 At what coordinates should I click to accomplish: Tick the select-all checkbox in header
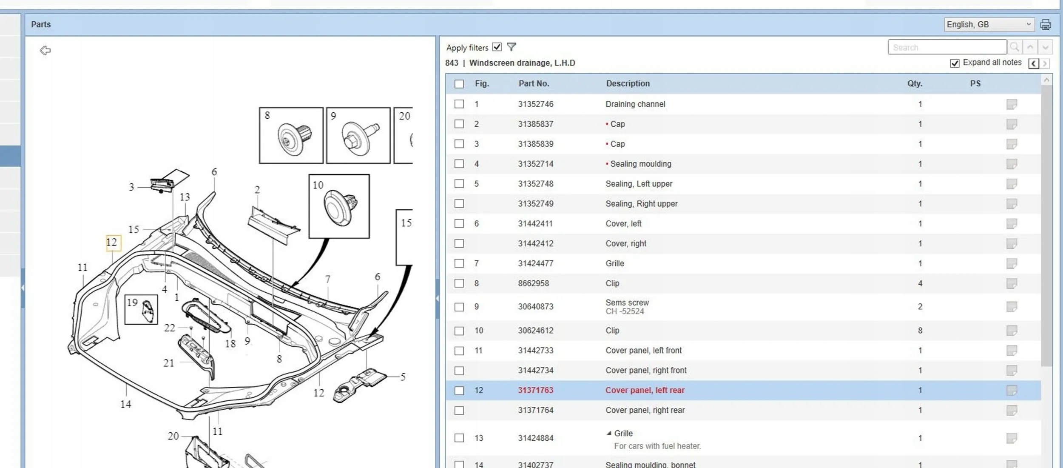[459, 84]
